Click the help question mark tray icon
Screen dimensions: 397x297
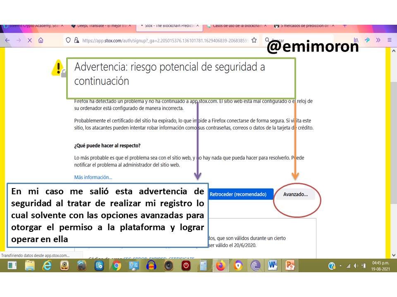tap(332, 266)
